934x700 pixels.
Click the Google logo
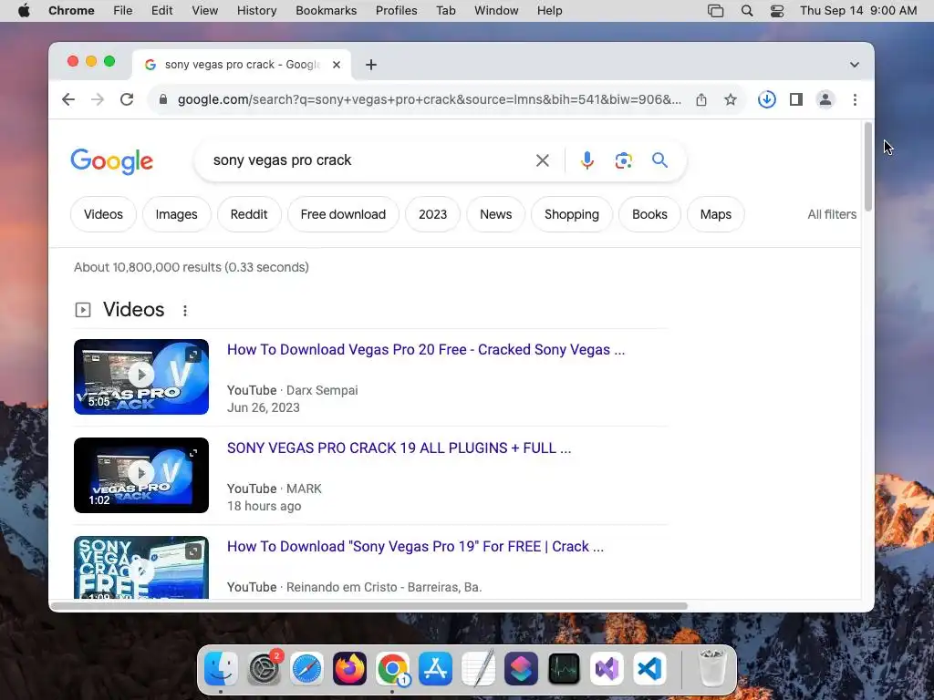112,161
